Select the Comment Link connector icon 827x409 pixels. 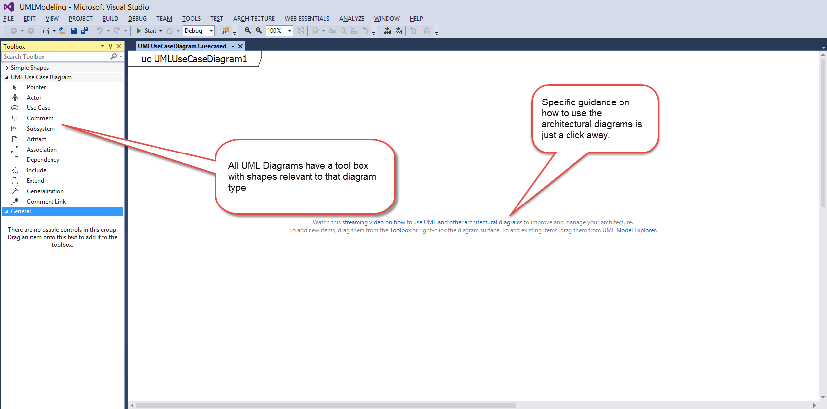pyautogui.click(x=15, y=202)
